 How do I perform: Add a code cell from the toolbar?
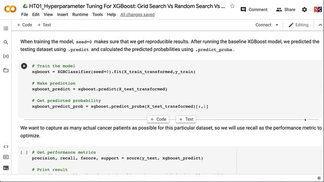coord(25,25)
